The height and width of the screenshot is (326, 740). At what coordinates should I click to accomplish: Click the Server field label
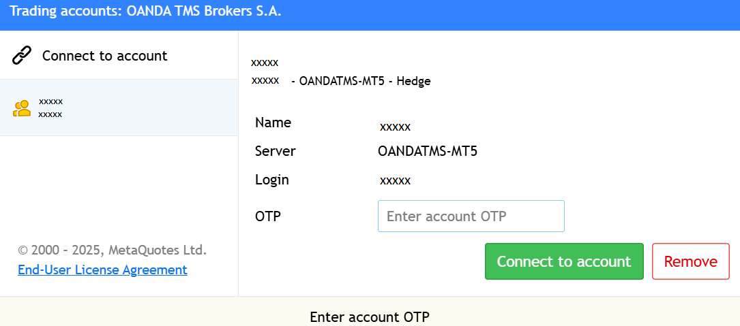pyautogui.click(x=275, y=151)
